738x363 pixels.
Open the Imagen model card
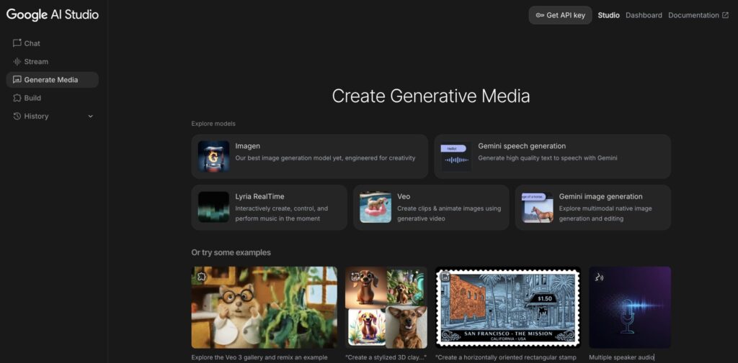(x=310, y=157)
